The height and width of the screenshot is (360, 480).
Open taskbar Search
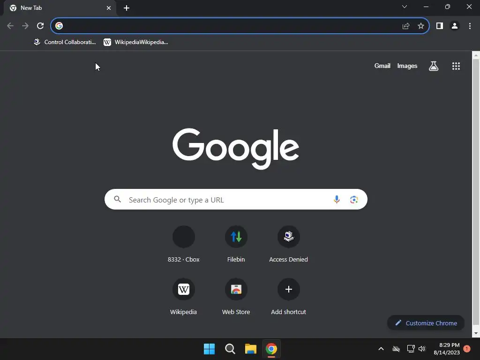(230, 349)
